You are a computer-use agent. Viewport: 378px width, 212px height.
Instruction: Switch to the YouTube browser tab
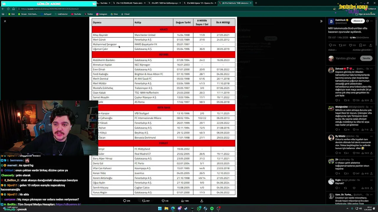103,3
